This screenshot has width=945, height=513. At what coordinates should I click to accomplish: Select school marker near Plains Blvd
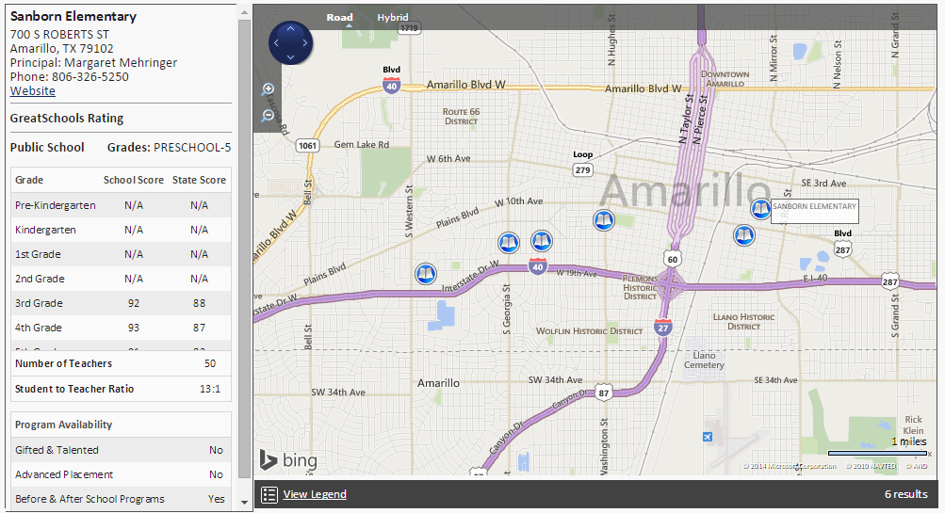click(426, 274)
